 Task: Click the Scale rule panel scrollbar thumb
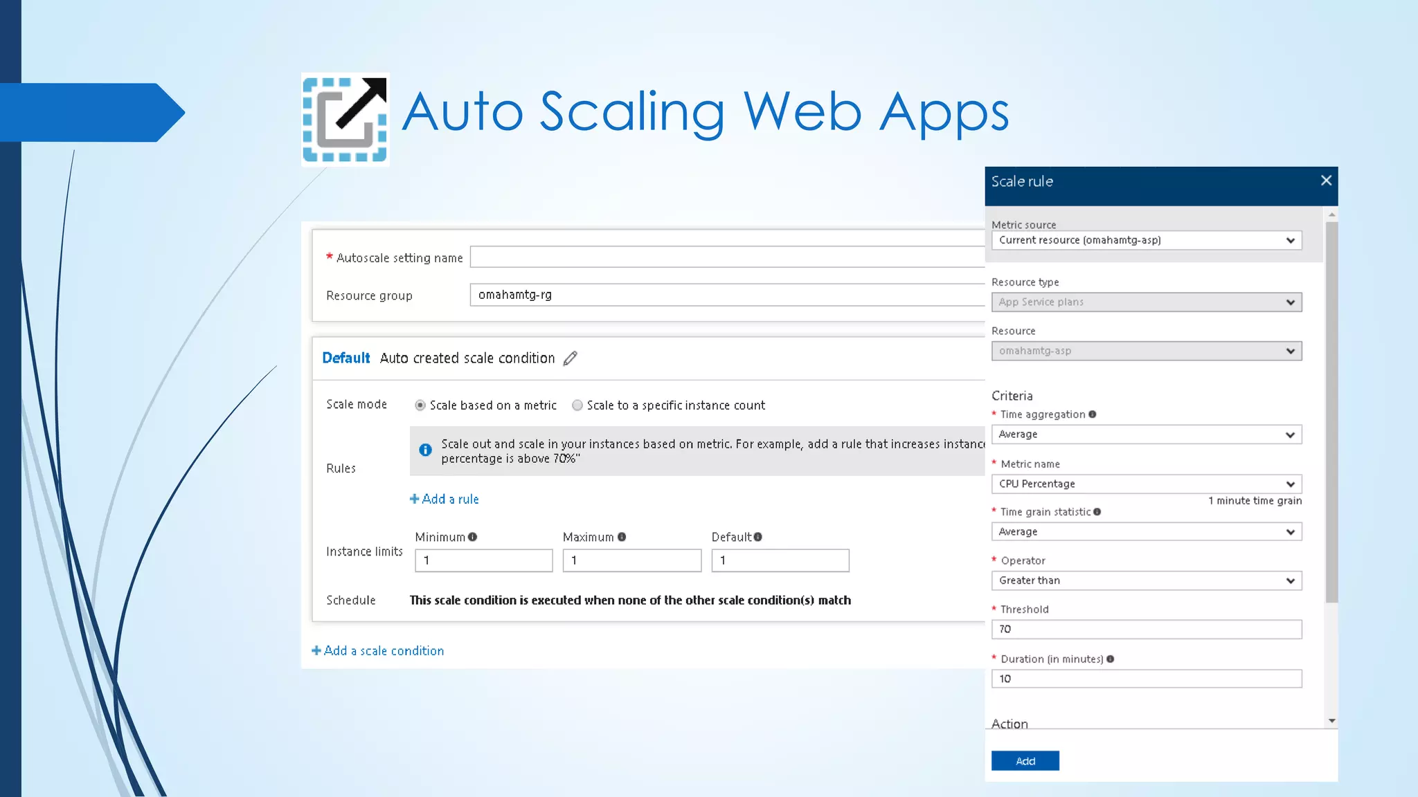[x=1331, y=412]
